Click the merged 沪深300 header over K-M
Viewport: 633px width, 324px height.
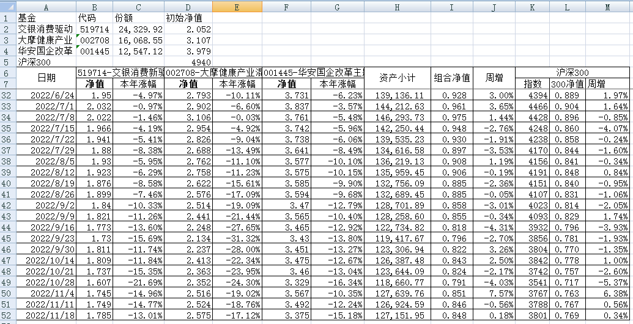[x=572, y=73]
